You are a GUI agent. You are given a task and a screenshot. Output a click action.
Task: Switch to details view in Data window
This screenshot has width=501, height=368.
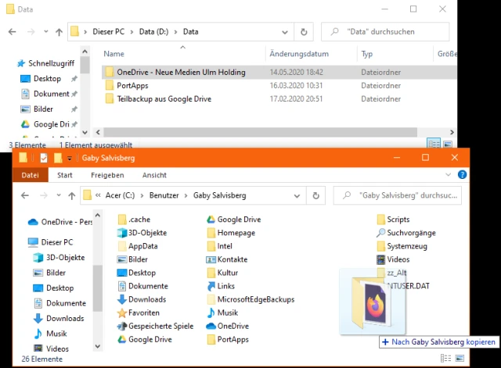[x=433, y=144]
